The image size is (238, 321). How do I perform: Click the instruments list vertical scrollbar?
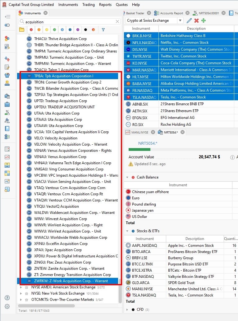coord(121,291)
